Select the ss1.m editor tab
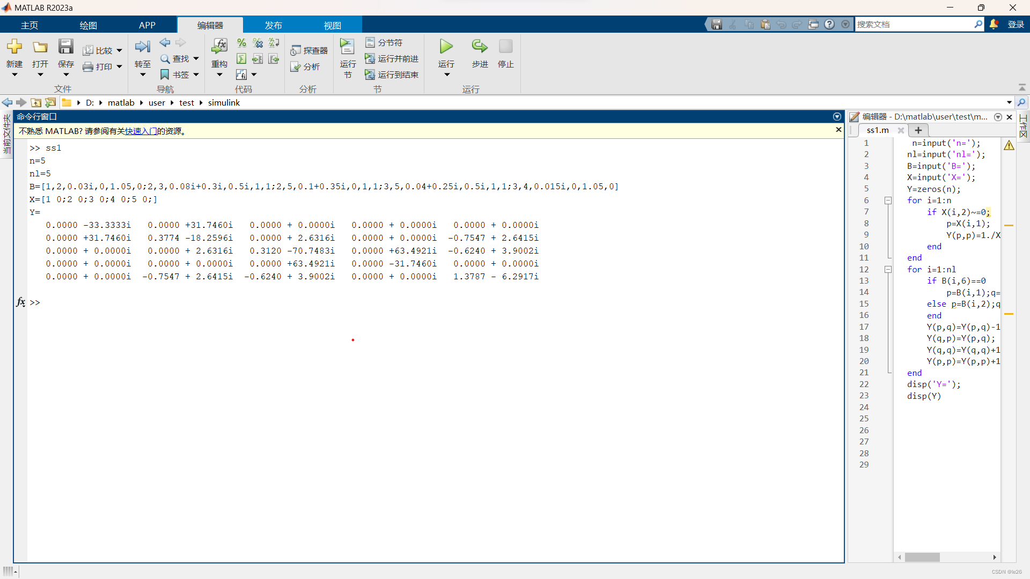1030x579 pixels. coord(878,130)
